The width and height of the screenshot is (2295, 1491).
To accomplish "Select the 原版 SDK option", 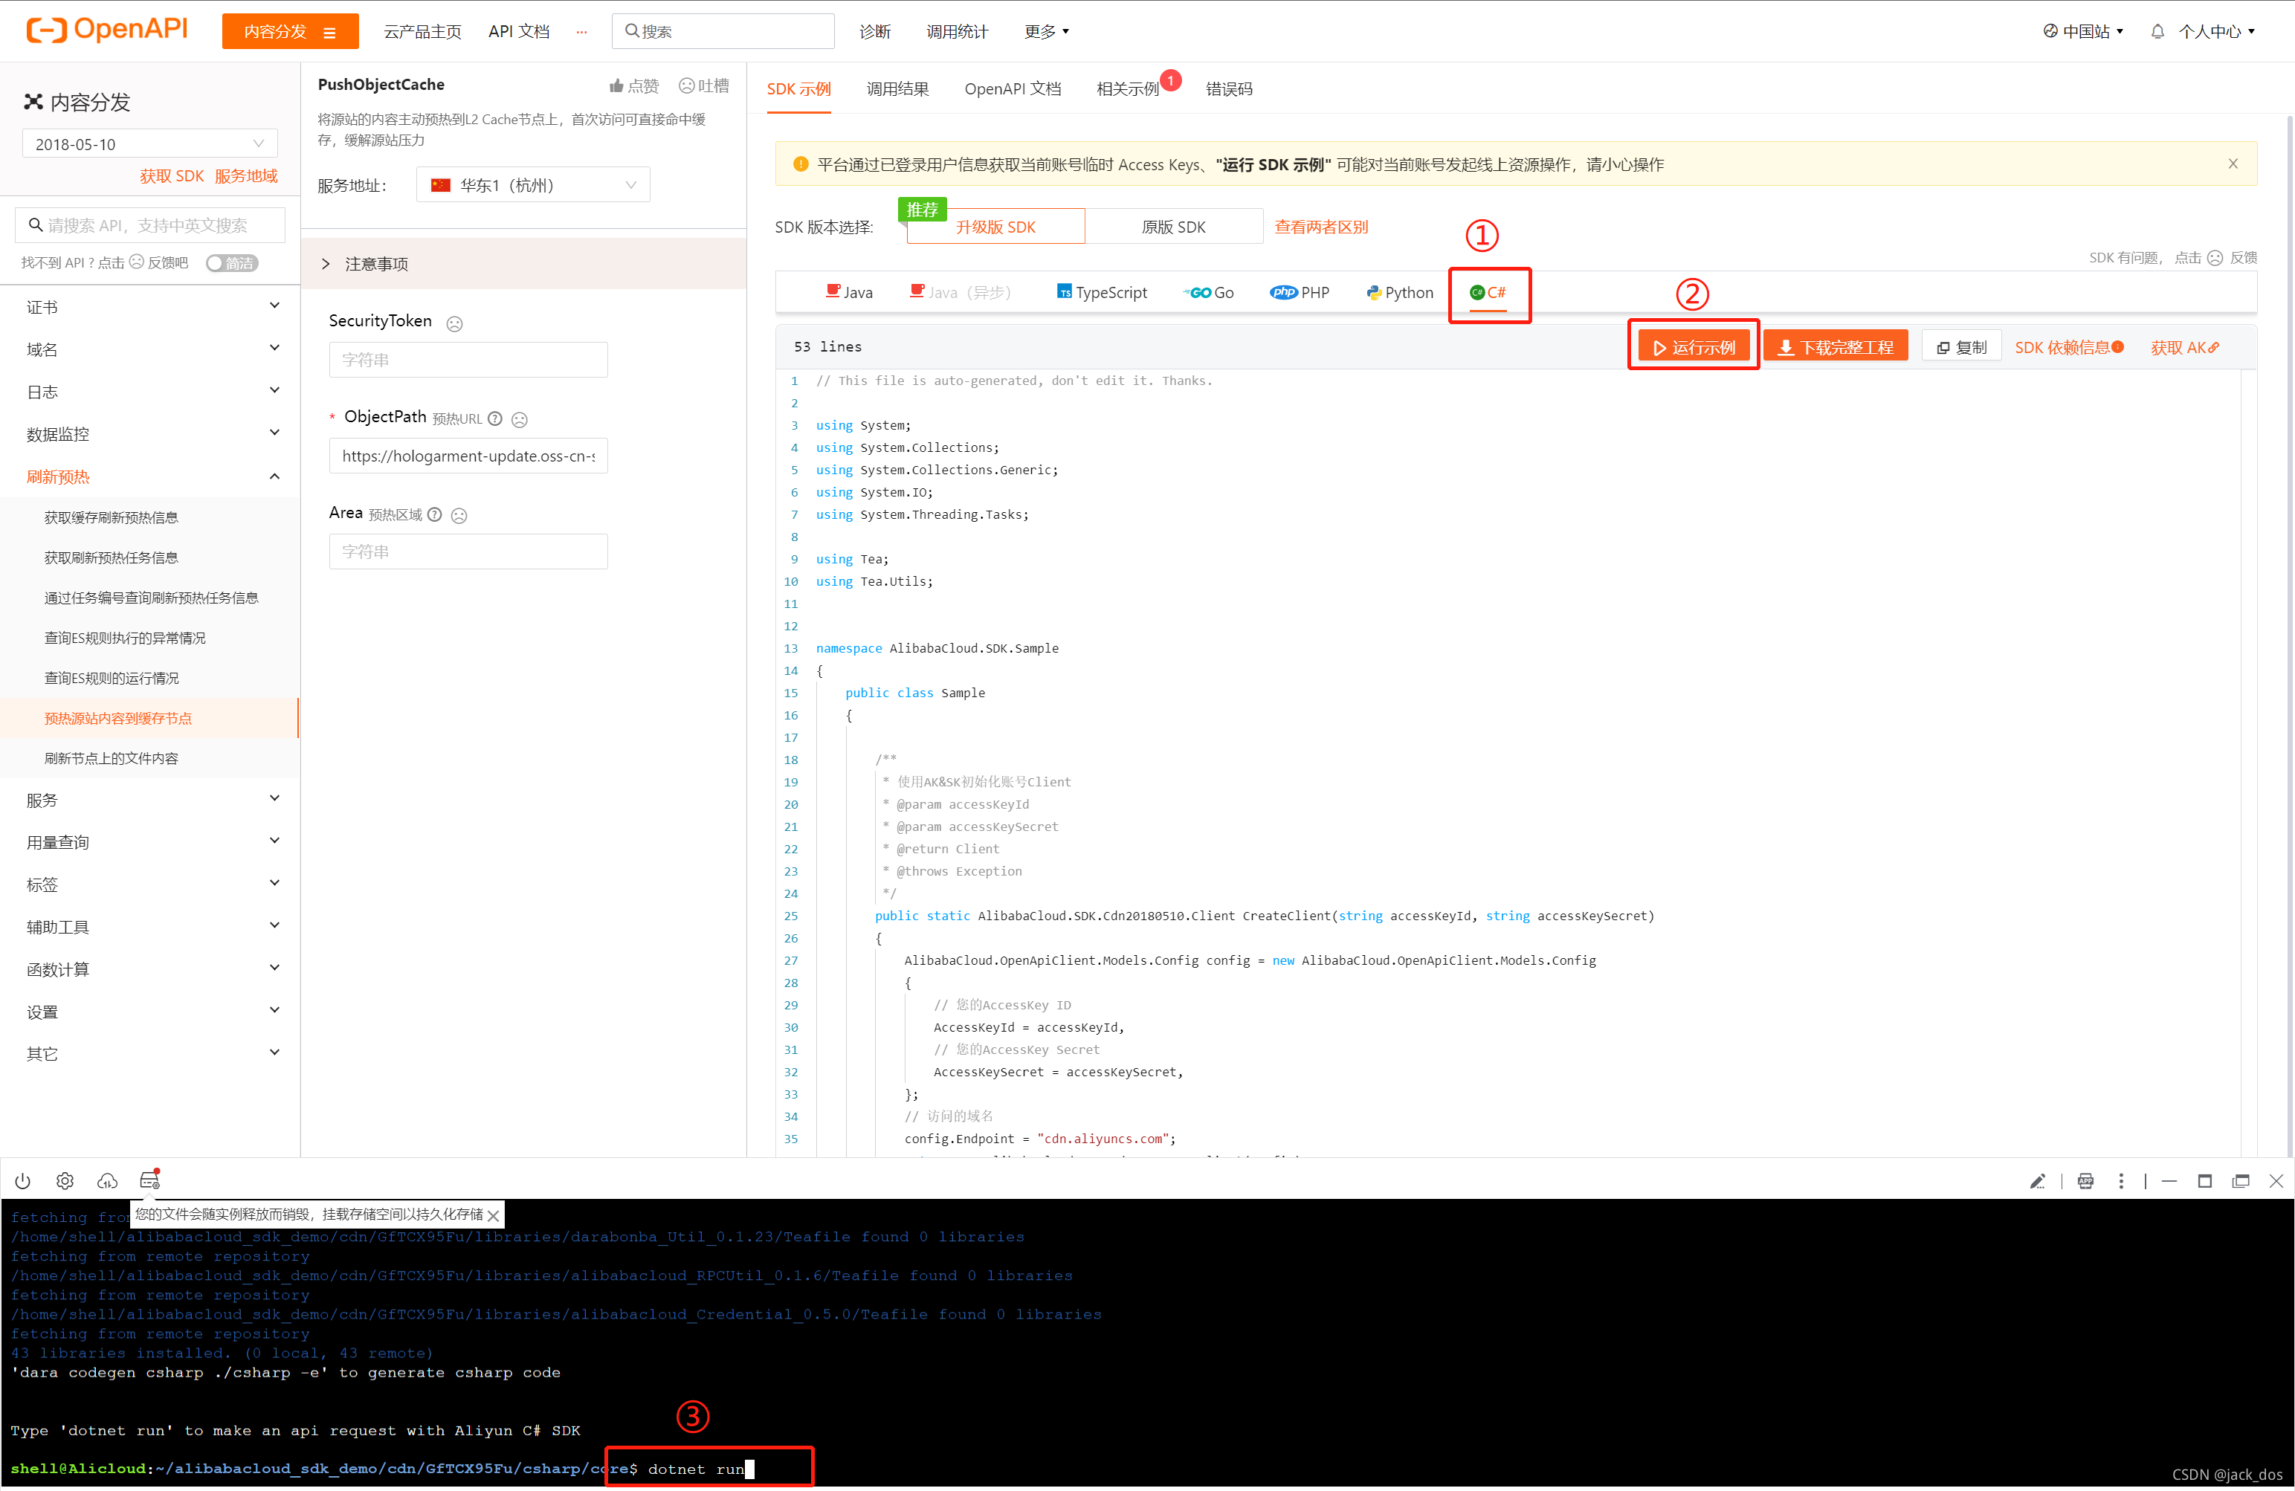I will click(1172, 227).
